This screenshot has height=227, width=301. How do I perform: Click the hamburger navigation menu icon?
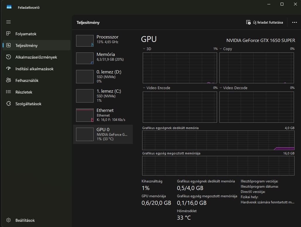tap(8, 22)
